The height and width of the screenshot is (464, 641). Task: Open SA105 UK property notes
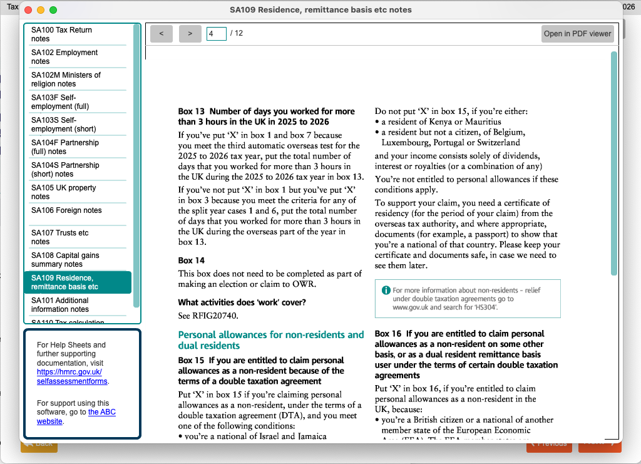click(78, 192)
